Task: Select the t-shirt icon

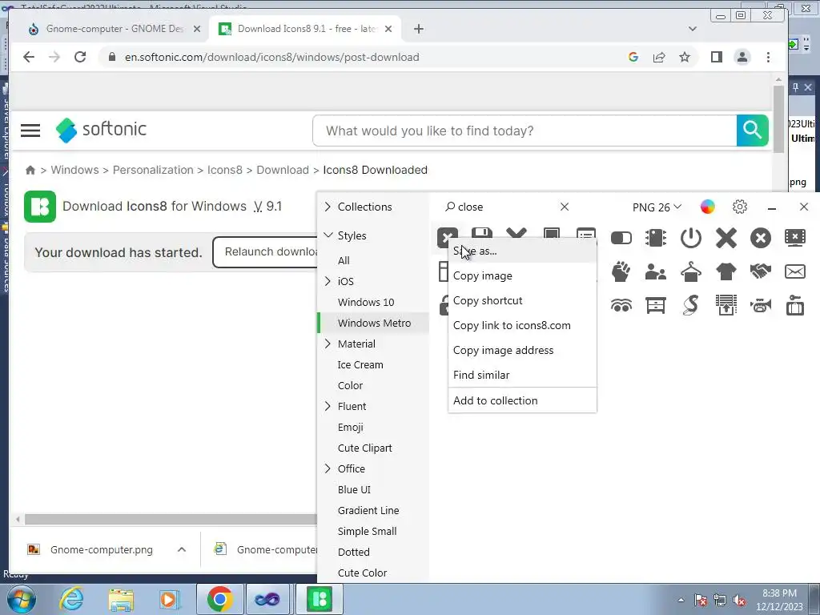Action: click(x=726, y=272)
